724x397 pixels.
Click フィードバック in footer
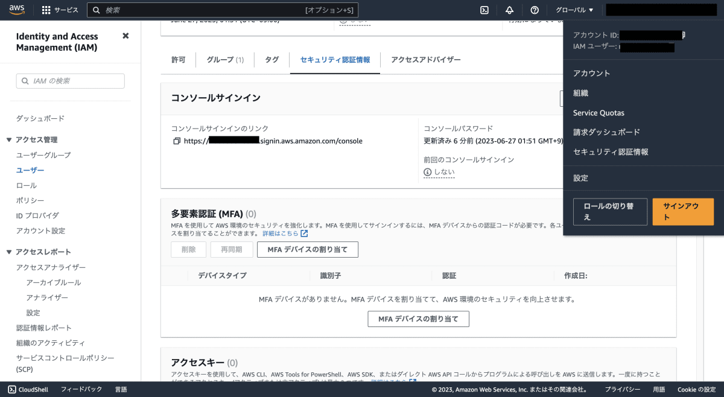point(81,390)
